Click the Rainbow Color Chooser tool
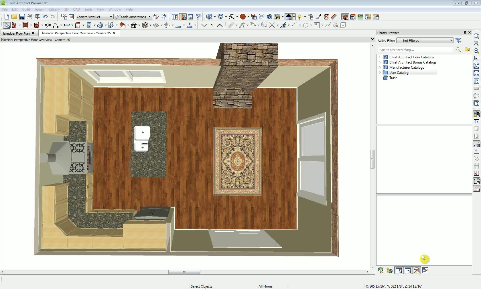Image resolution: width=481 pixels, height=289 pixels. [x=334, y=17]
